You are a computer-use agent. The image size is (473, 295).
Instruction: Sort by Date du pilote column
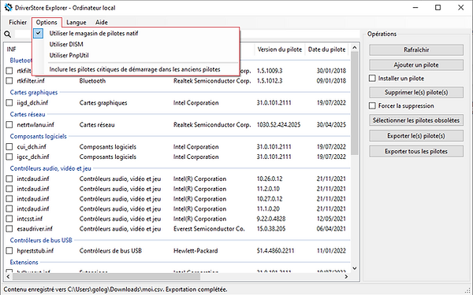(327, 50)
